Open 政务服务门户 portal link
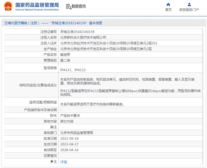207x168 pixels. [189, 10]
